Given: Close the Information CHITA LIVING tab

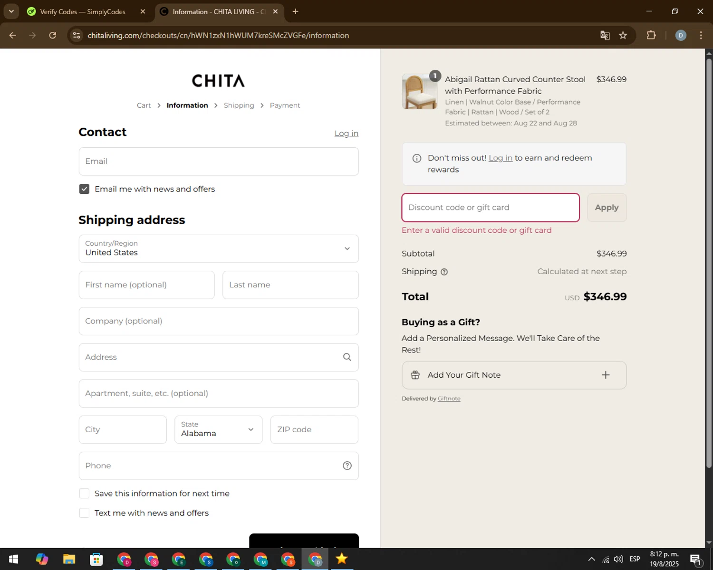Looking at the screenshot, I should tap(275, 11).
